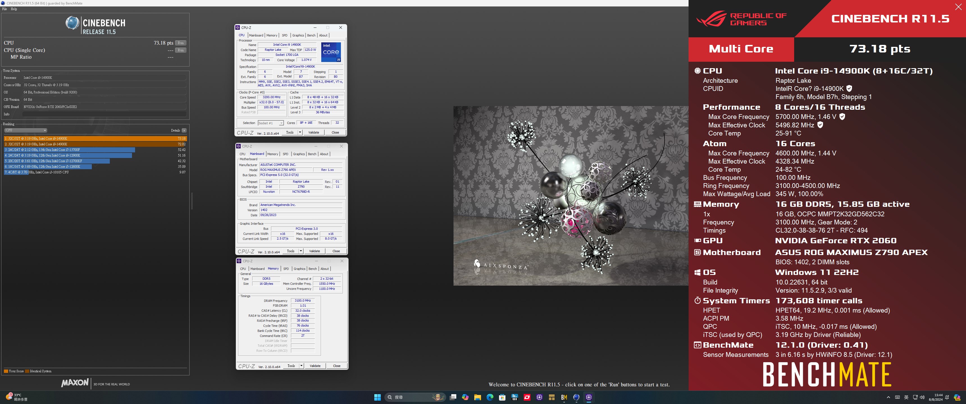This screenshot has width=966, height=404.
Task: Launch Copilot from the taskbar center
Action: click(x=465, y=397)
